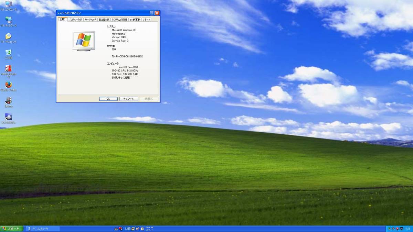Click the help question mark in title bar
This screenshot has width=413, height=232.
[x=152, y=13]
